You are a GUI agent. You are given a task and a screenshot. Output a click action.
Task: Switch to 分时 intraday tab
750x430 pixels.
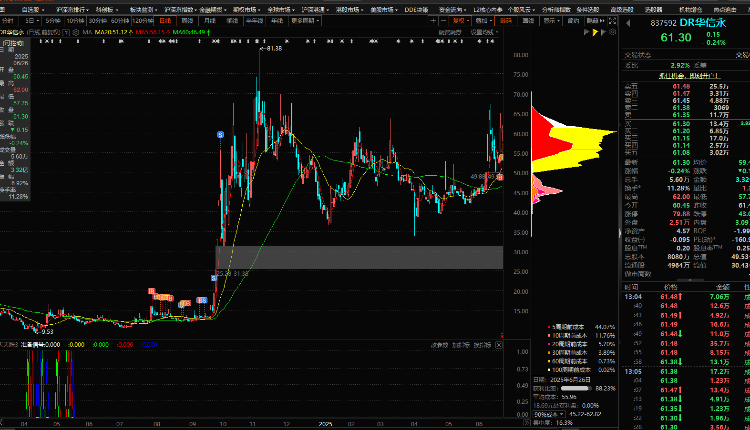coord(8,20)
